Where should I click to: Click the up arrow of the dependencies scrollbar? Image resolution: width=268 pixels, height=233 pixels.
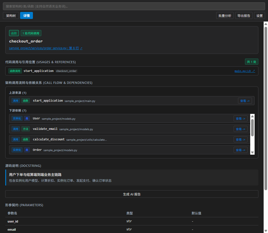click(252, 116)
